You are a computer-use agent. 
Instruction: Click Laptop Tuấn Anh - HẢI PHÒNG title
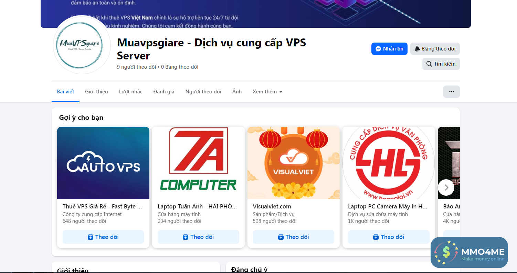tap(197, 206)
